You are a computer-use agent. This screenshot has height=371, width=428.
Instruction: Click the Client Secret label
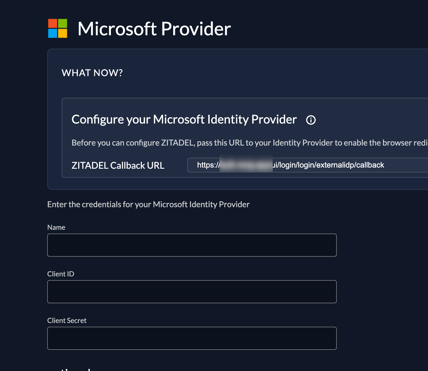(67, 320)
